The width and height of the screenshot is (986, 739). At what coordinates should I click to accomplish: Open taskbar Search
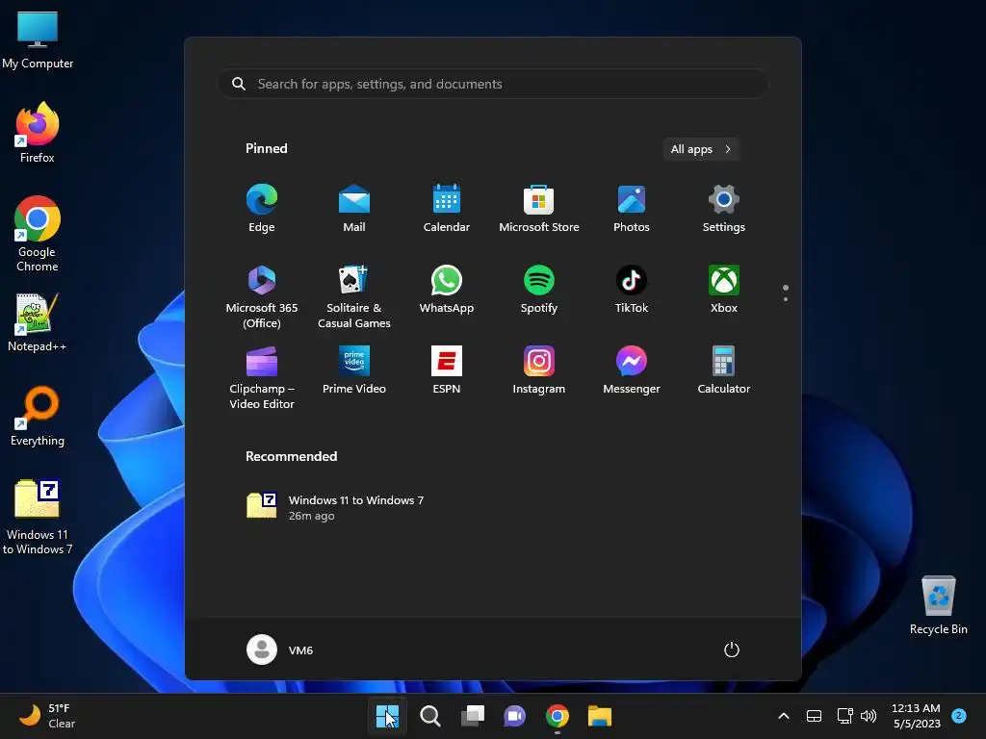pyautogui.click(x=430, y=716)
